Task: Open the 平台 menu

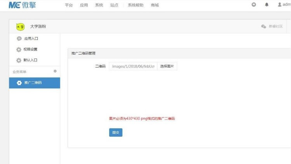Action: (69, 5)
